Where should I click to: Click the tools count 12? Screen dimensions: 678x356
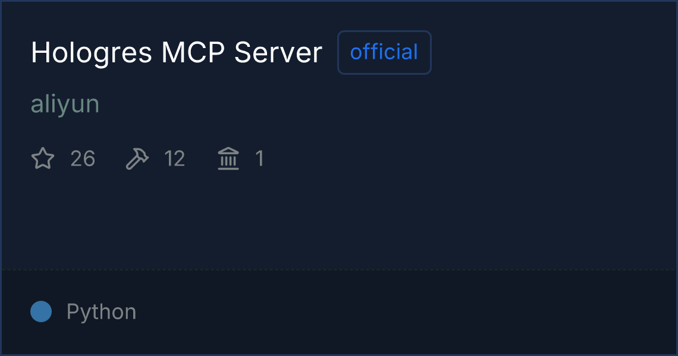tap(175, 158)
